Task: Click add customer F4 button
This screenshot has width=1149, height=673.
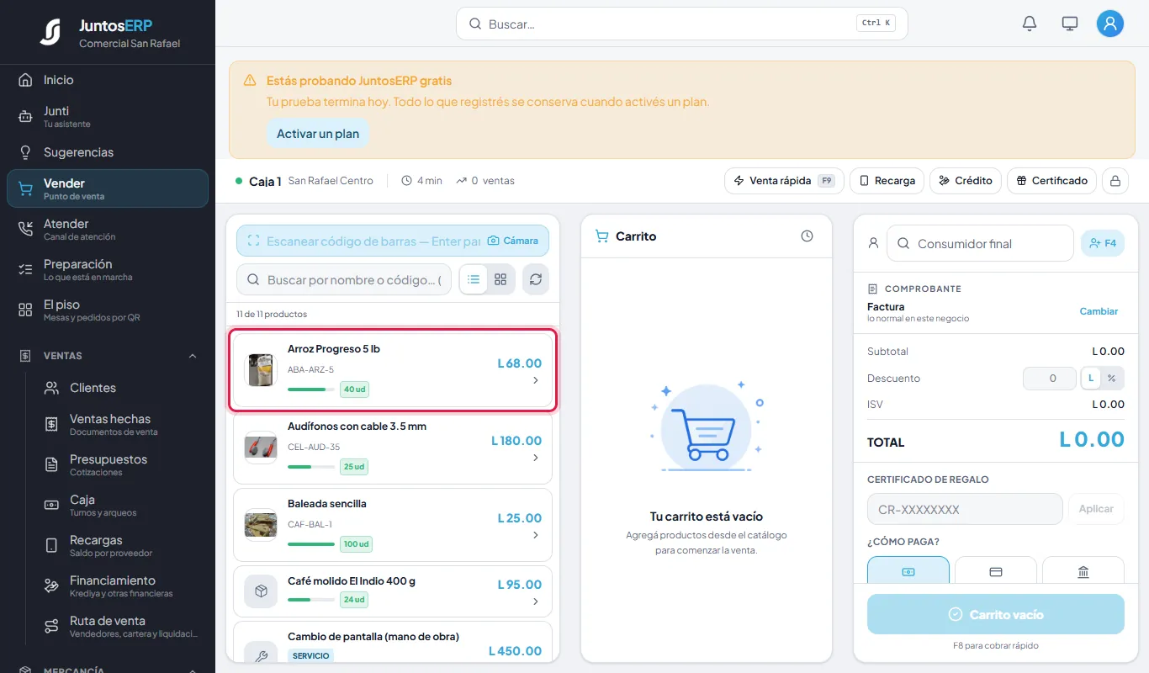Action: (x=1103, y=243)
